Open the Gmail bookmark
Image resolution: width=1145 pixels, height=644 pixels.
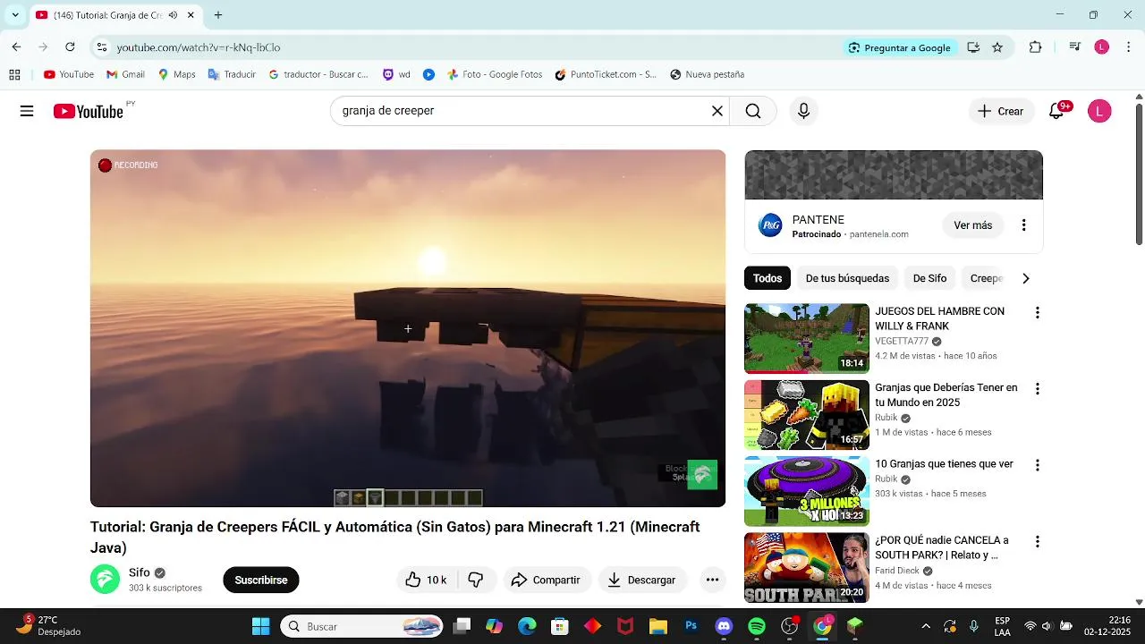click(x=125, y=74)
